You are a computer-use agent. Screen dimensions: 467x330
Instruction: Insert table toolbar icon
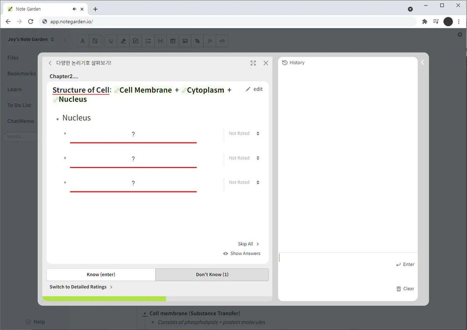pos(172,41)
